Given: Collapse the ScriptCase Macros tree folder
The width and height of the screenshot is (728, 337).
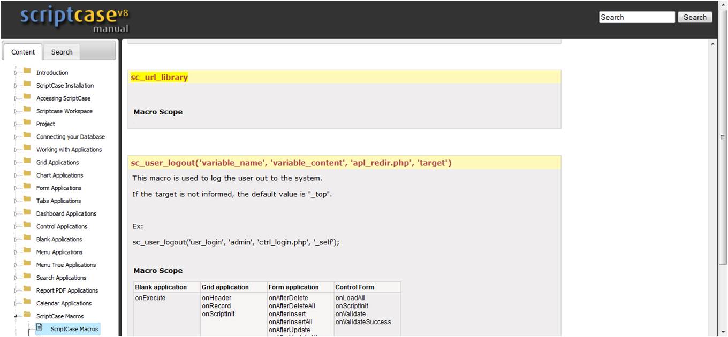Looking at the screenshot, I should coord(16,317).
